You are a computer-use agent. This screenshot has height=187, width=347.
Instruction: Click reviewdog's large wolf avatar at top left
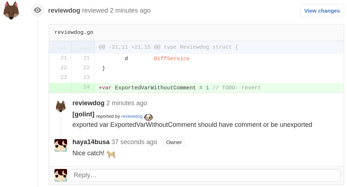[x=11, y=10]
